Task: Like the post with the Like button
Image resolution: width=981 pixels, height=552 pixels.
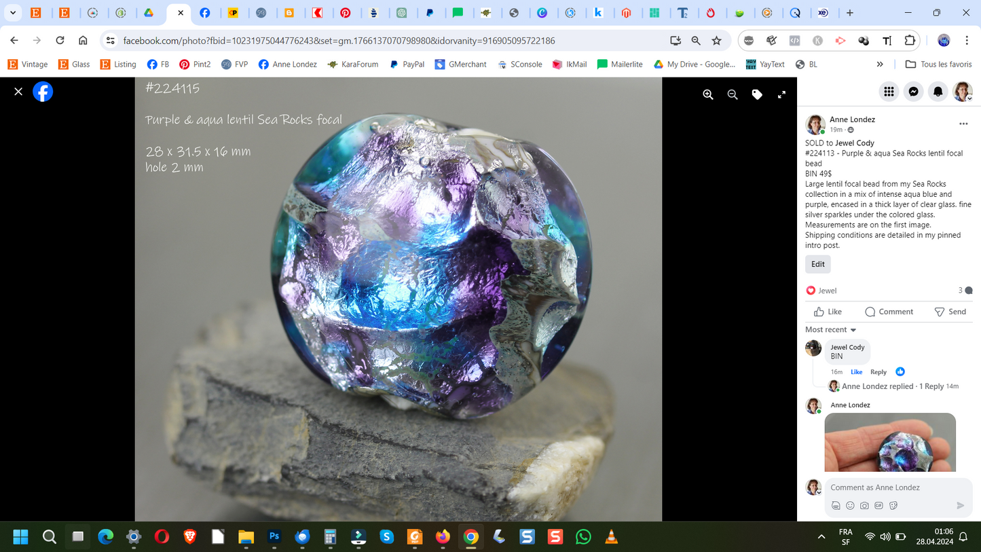Action: pos(828,312)
